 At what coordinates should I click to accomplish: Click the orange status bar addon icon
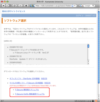click(x=96, y=101)
